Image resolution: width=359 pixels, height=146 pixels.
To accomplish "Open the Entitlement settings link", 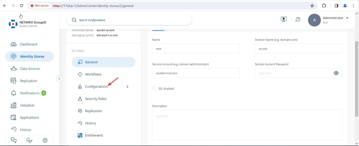I will point(94,135).
